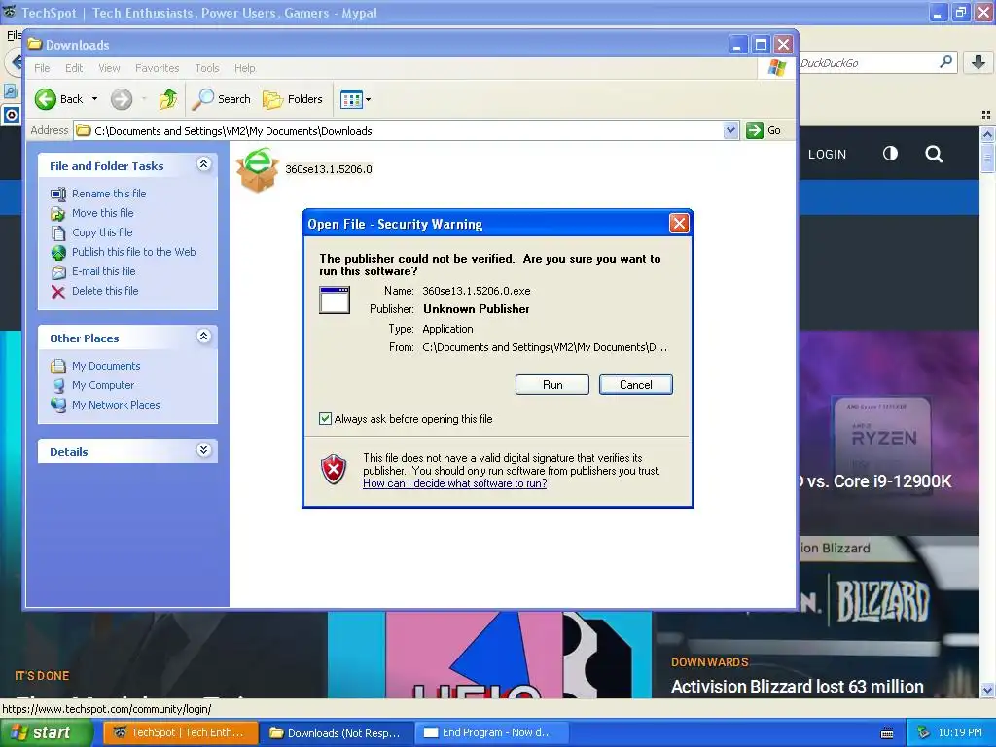
Task: Collapse the Other Places panel
Action: (x=203, y=336)
